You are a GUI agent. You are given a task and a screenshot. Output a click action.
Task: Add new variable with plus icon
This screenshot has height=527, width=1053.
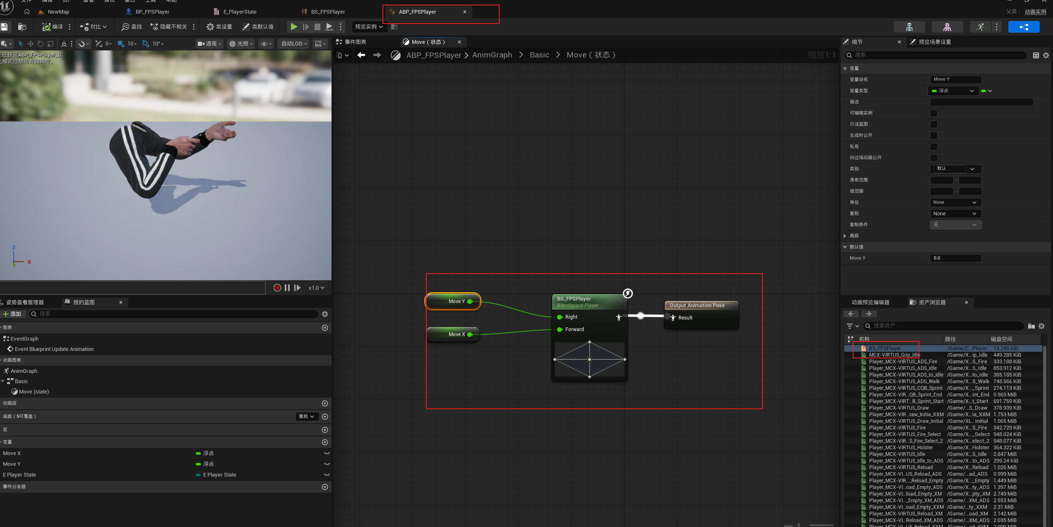(325, 442)
